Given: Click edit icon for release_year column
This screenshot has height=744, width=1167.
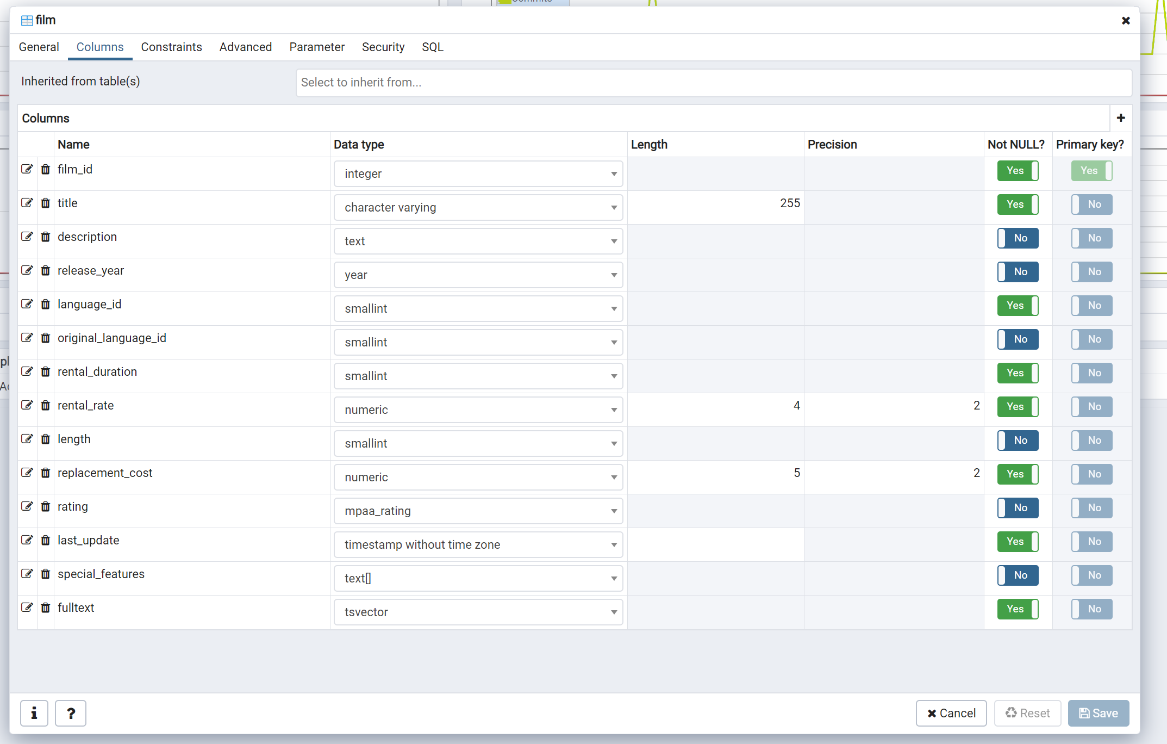Looking at the screenshot, I should pos(27,270).
